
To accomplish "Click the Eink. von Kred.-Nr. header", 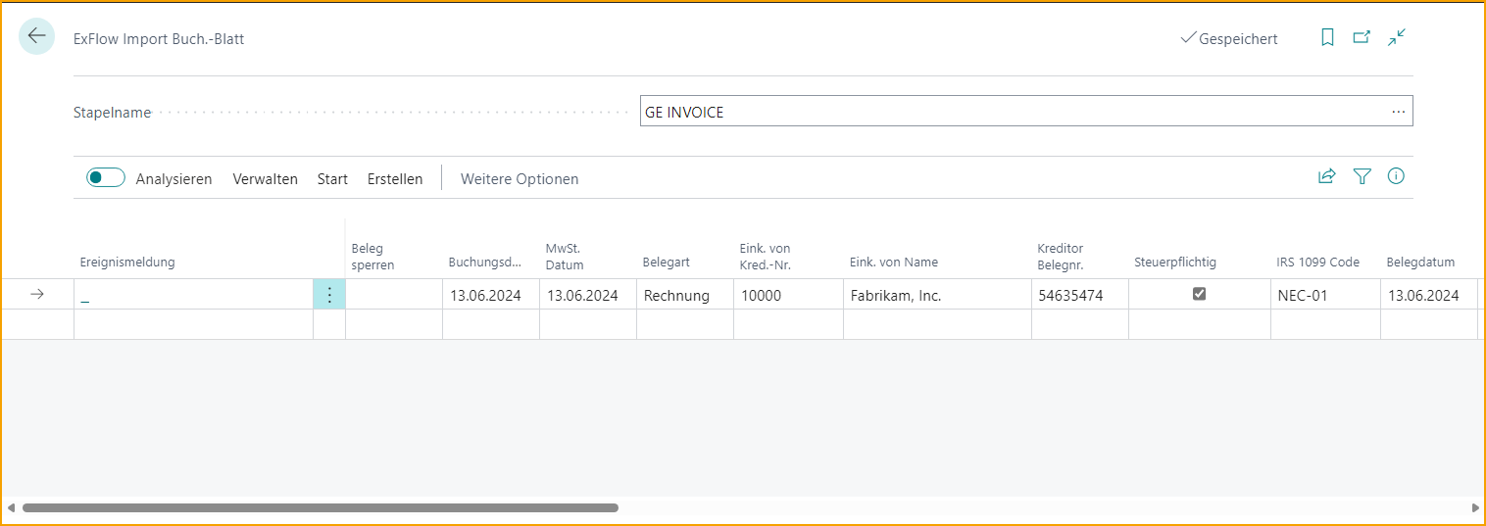I will pyautogui.click(x=765, y=257).
